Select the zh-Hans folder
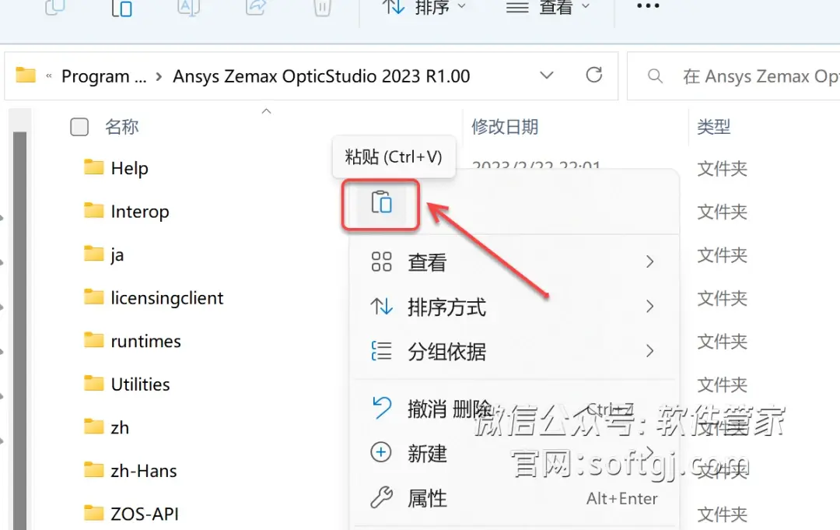The width and height of the screenshot is (840, 530). [x=144, y=471]
